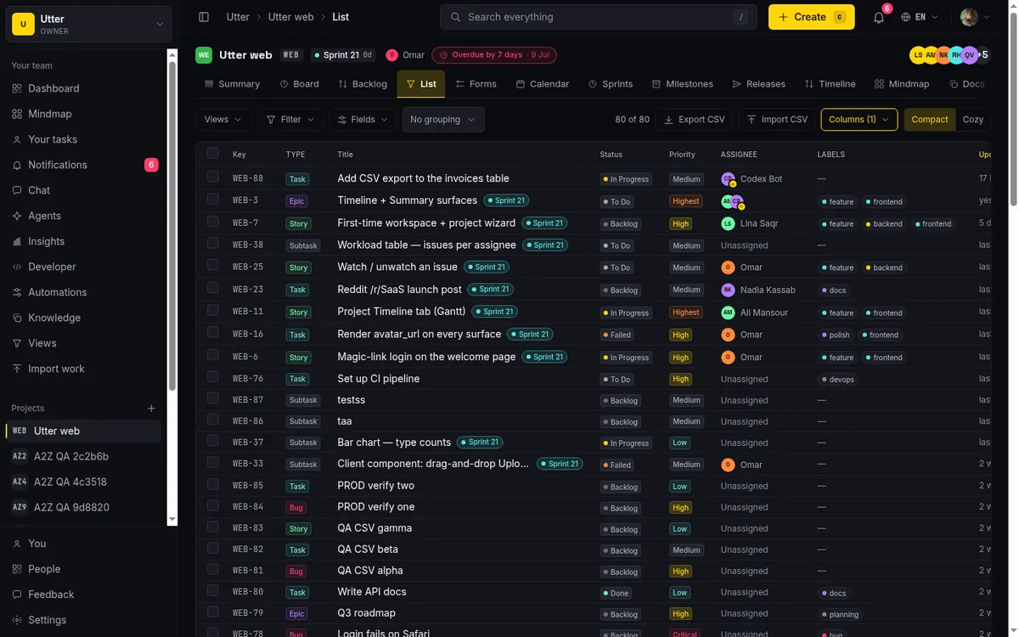The height and width of the screenshot is (637, 1019).
Task: Open the No grouping dropdown
Action: tap(443, 120)
